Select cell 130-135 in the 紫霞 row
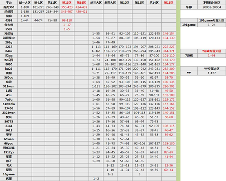 [x=168, y=82]
